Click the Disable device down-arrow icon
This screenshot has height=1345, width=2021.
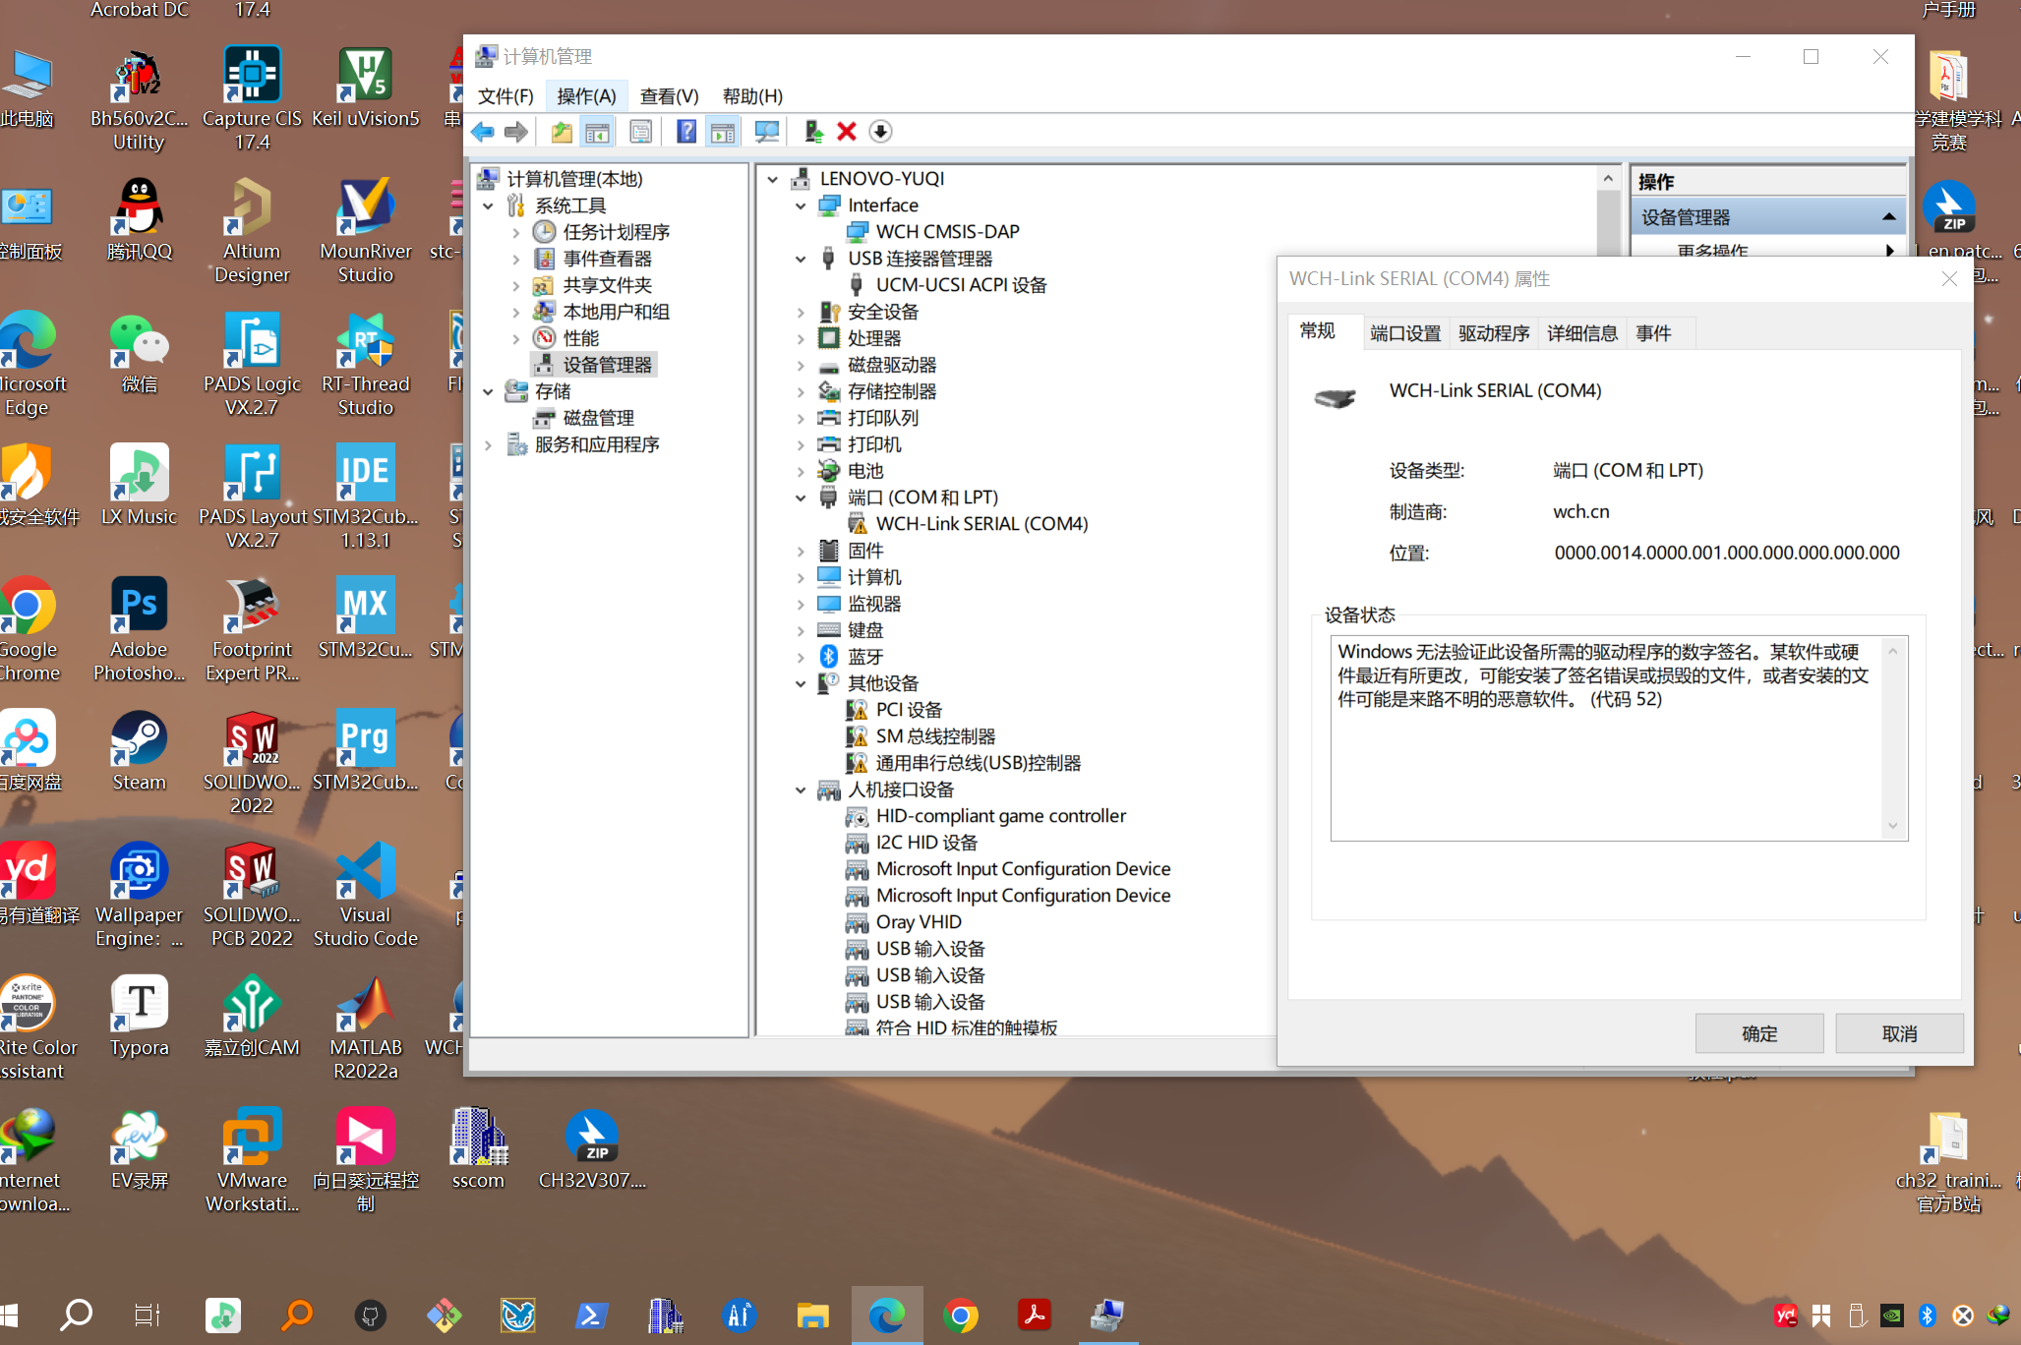click(x=881, y=132)
